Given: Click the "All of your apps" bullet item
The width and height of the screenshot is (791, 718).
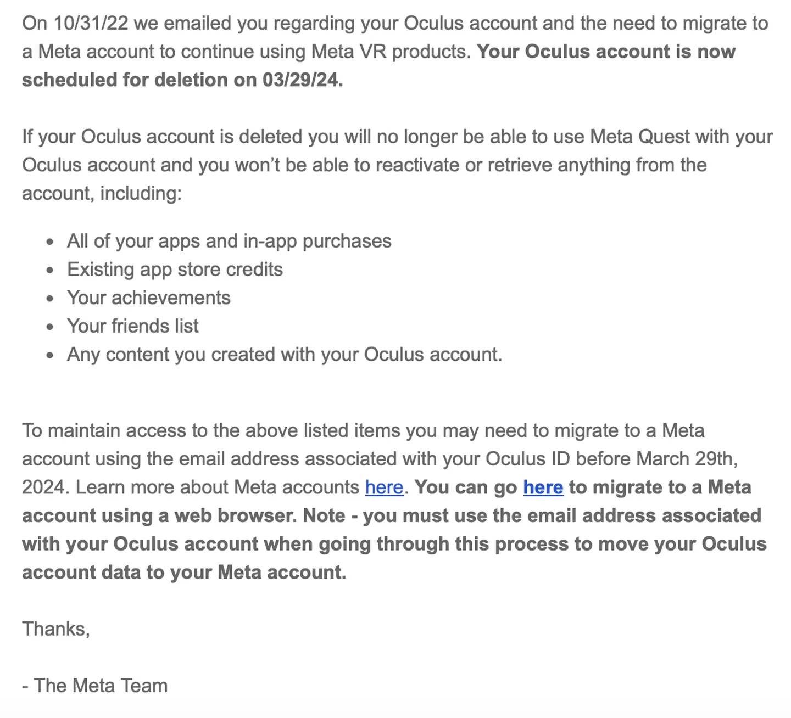Looking at the screenshot, I should [x=229, y=241].
